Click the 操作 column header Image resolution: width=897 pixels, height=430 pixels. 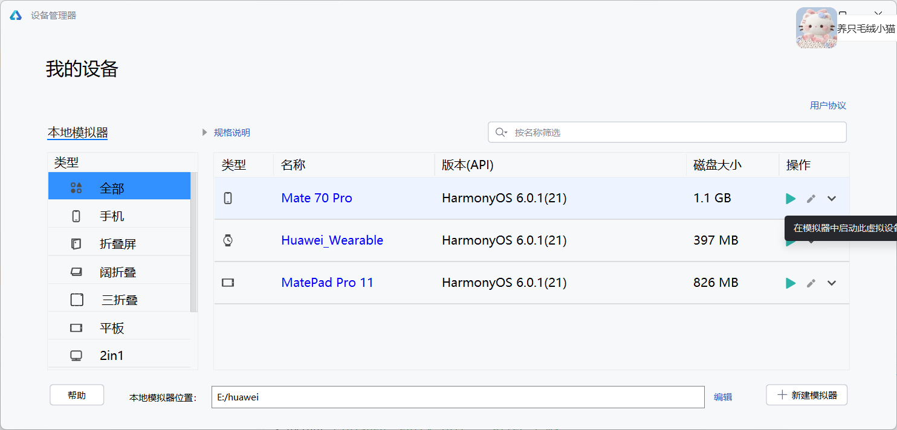tap(814, 165)
